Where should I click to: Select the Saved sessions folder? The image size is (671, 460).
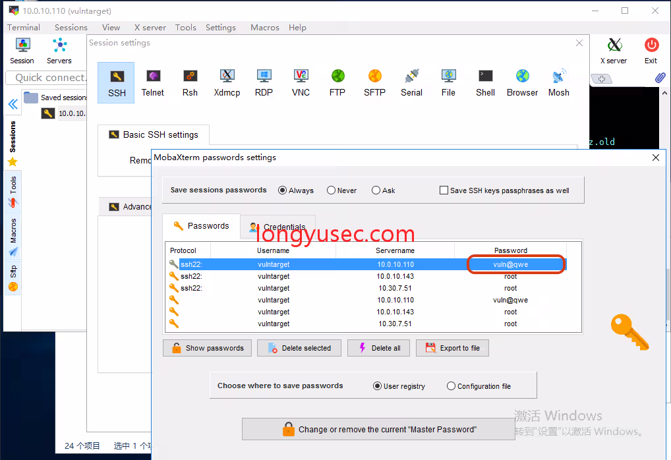tap(55, 98)
